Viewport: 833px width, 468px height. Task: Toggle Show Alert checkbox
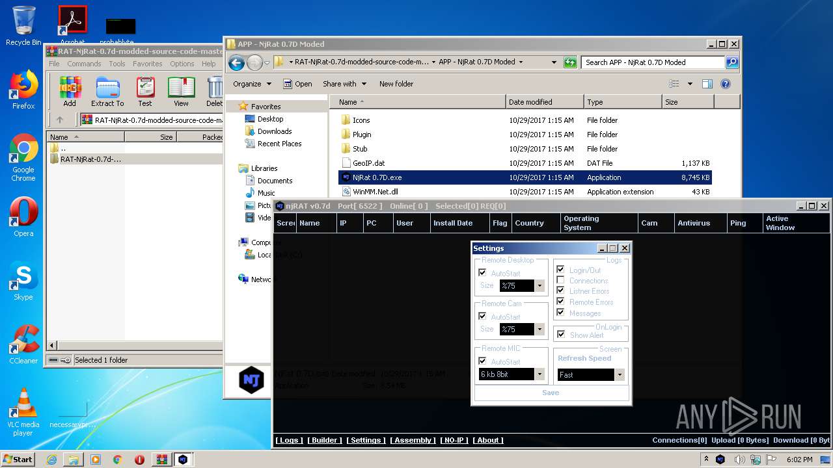click(x=560, y=335)
